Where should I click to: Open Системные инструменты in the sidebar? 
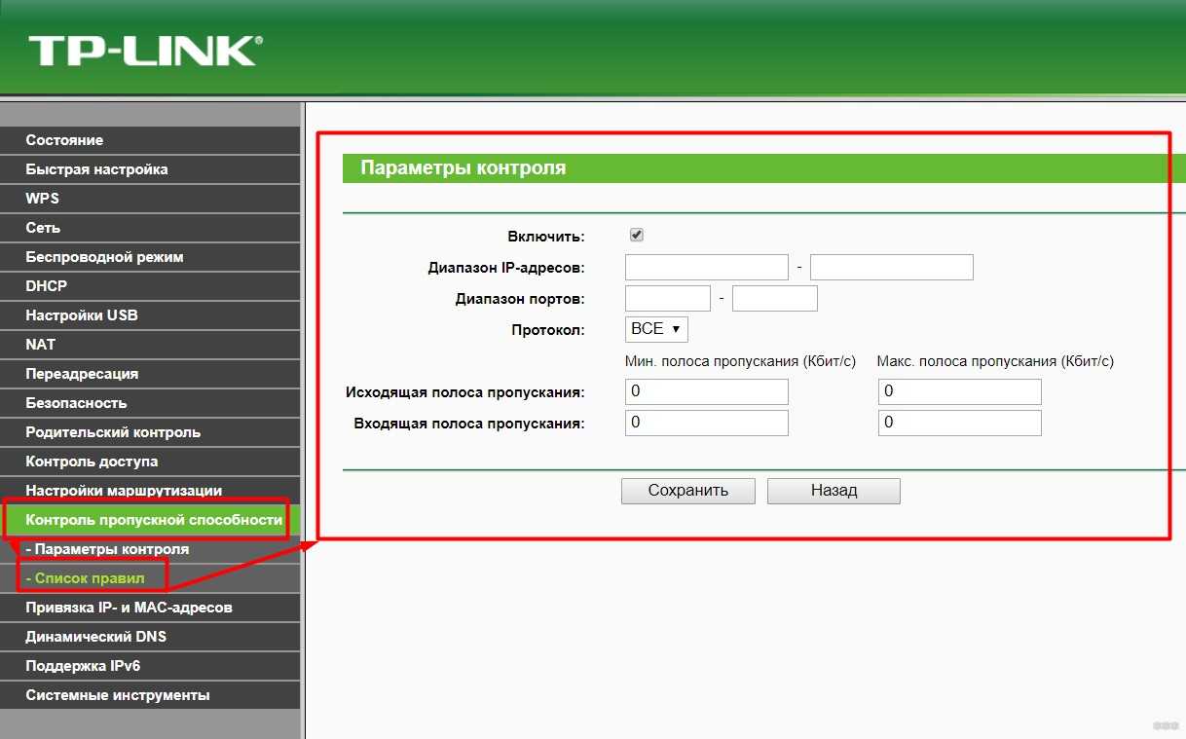click(150, 695)
